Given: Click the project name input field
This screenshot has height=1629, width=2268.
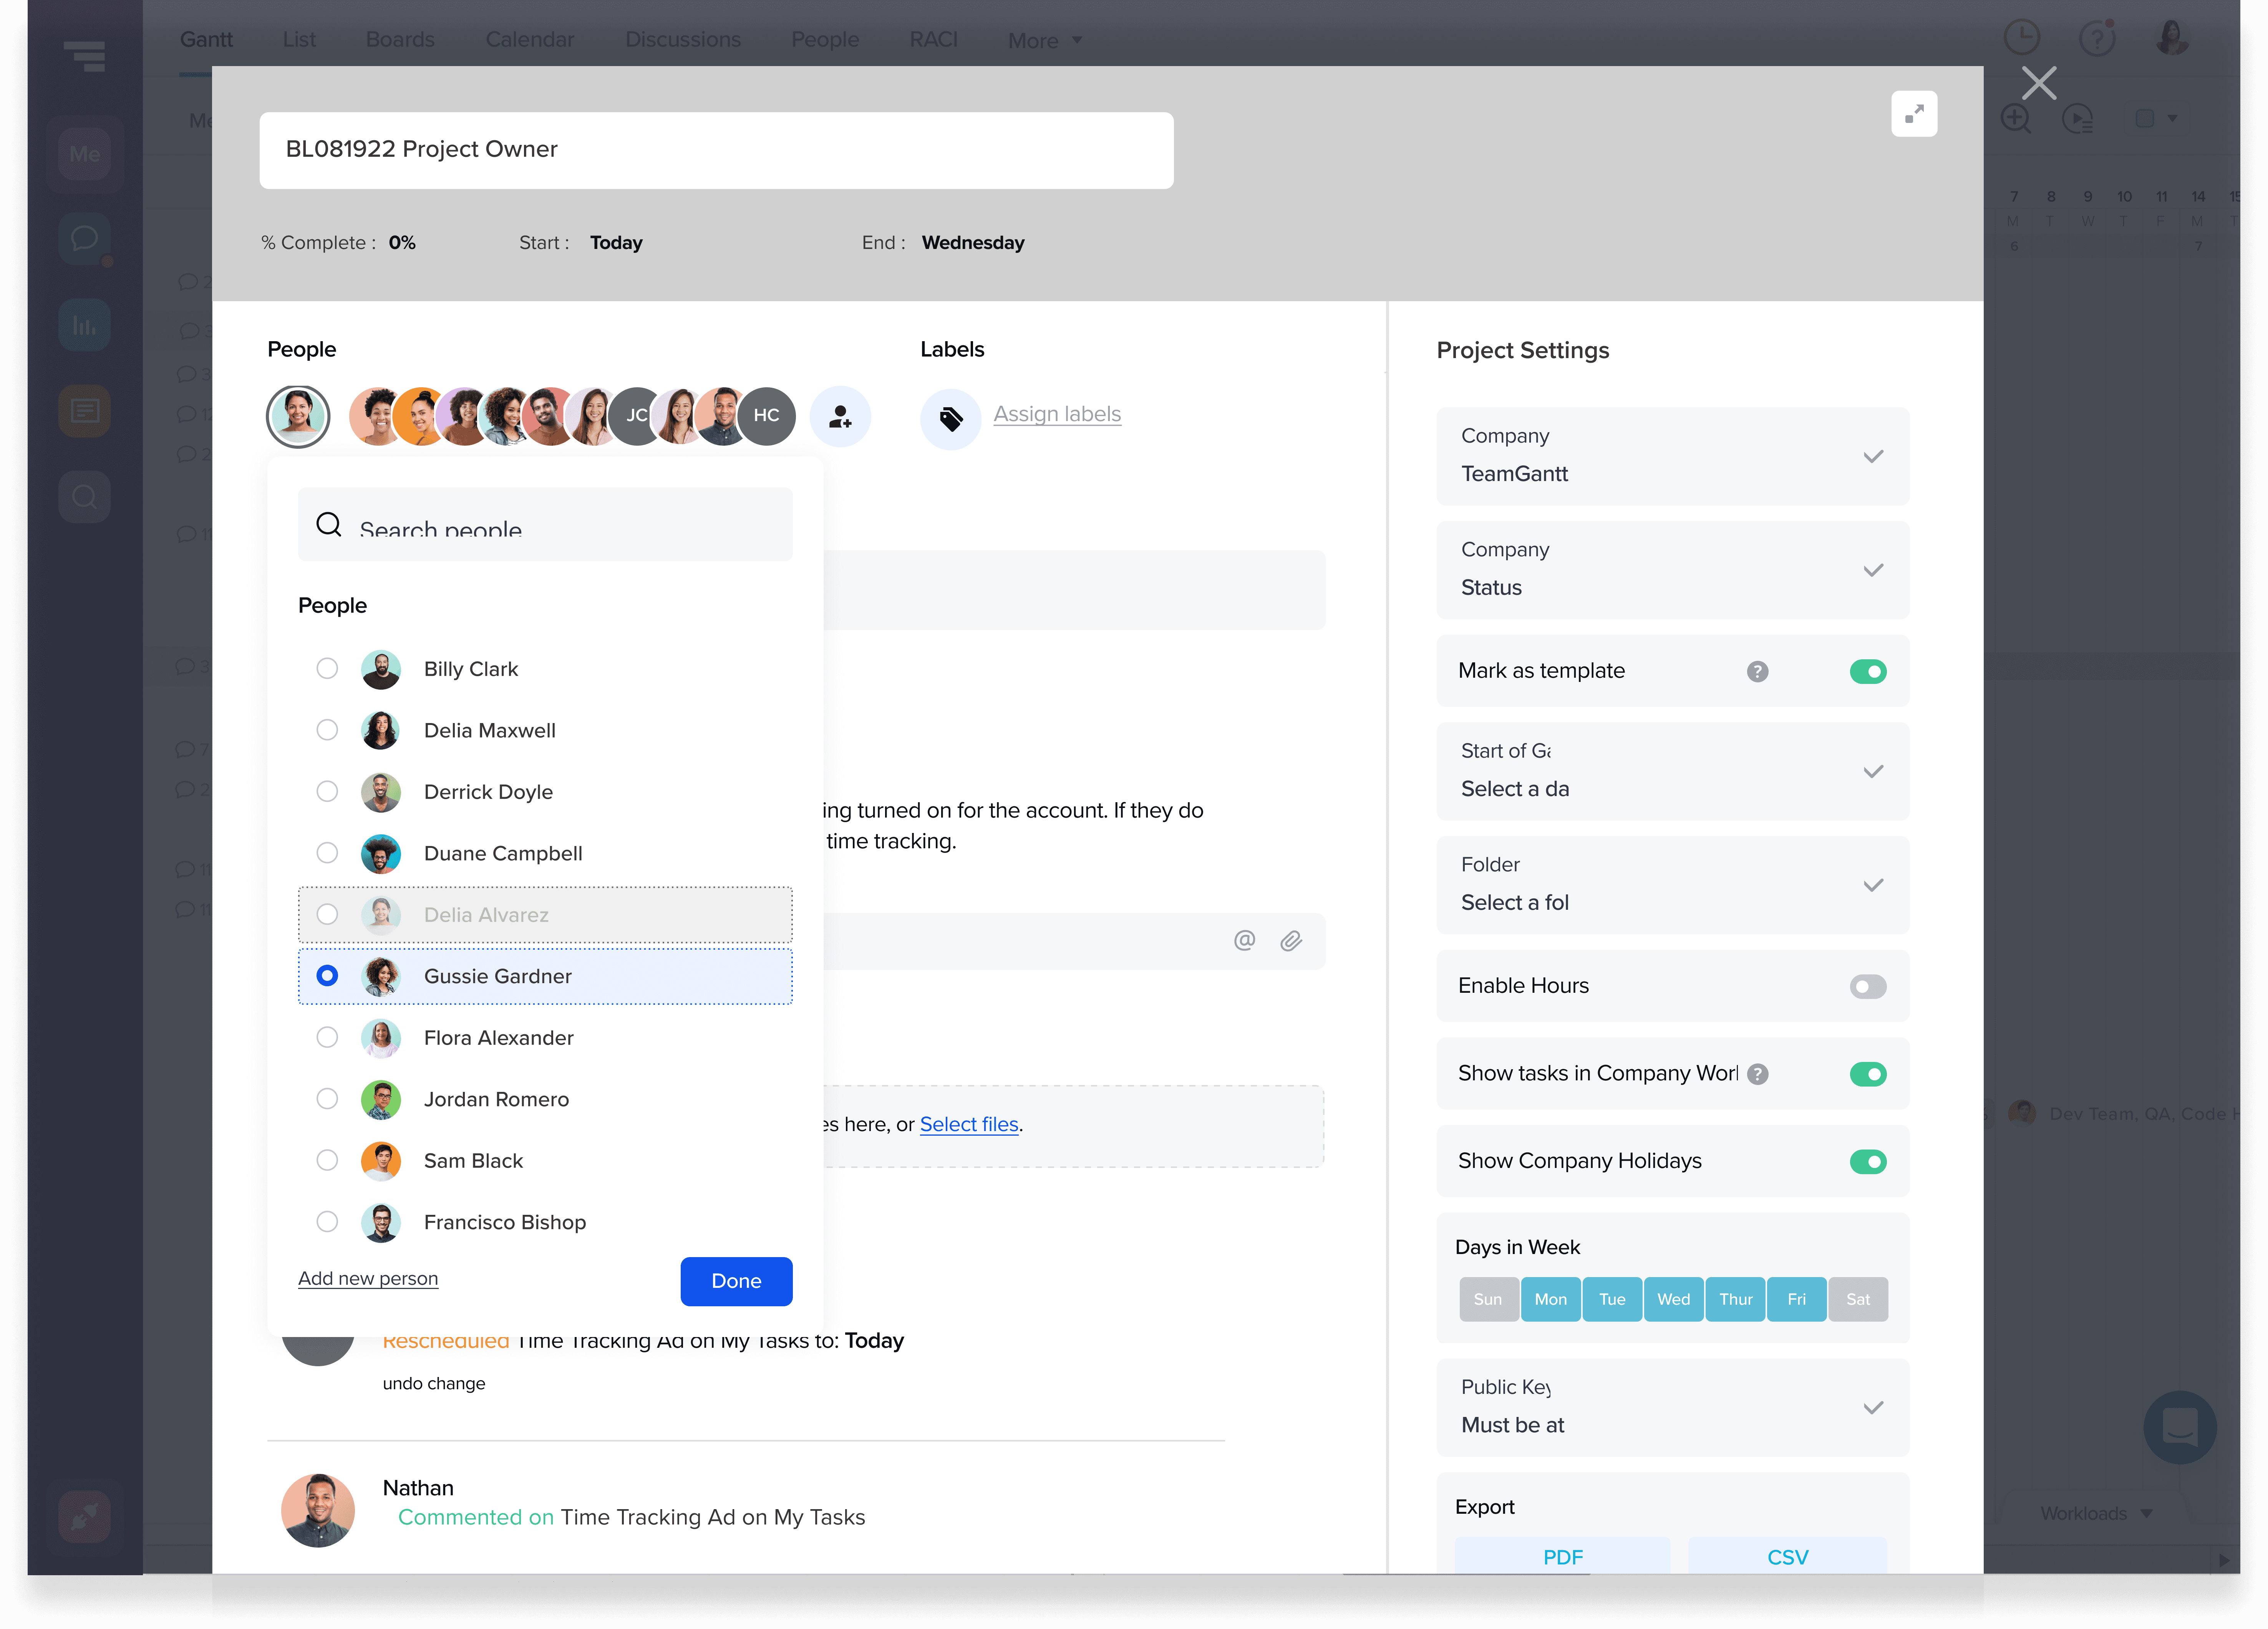Looking at the screenshot, I should point(716,150).
